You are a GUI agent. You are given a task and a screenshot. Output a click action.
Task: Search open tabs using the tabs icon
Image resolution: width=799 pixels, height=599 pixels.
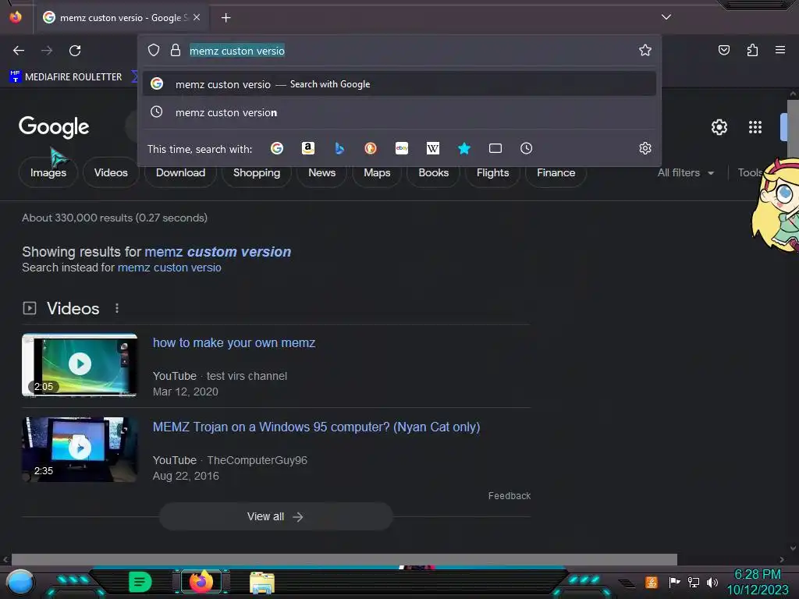coord(495,148)
